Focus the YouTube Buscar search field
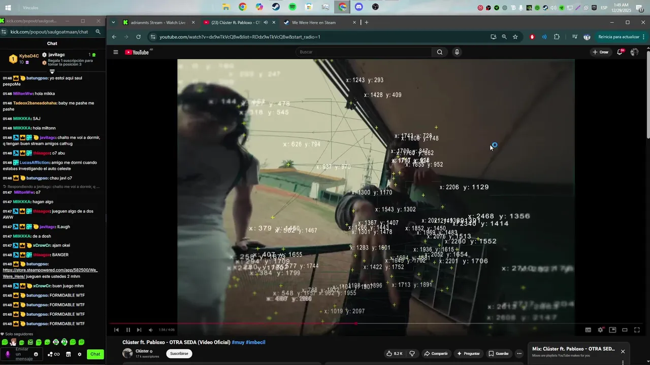This screenshot has width=650, height=365. click(x=364, y=52)
